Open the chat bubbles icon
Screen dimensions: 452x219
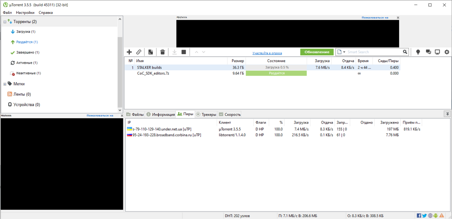point(428,52)
